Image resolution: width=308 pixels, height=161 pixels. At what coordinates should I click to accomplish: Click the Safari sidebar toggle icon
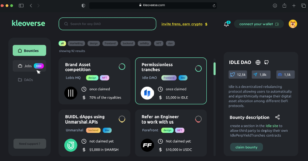(x=21, y=5)
